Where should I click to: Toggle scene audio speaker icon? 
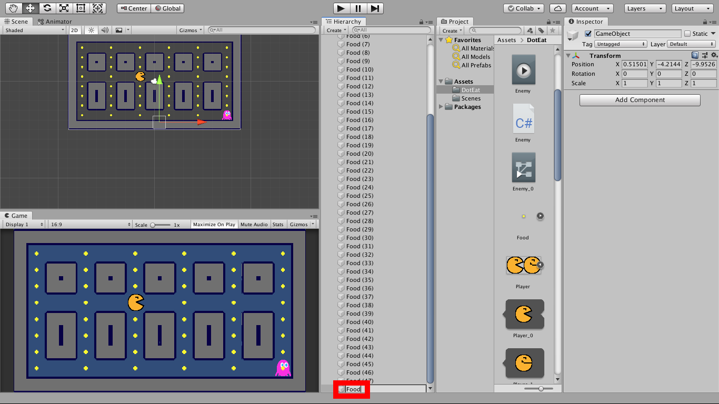[105, 31]
